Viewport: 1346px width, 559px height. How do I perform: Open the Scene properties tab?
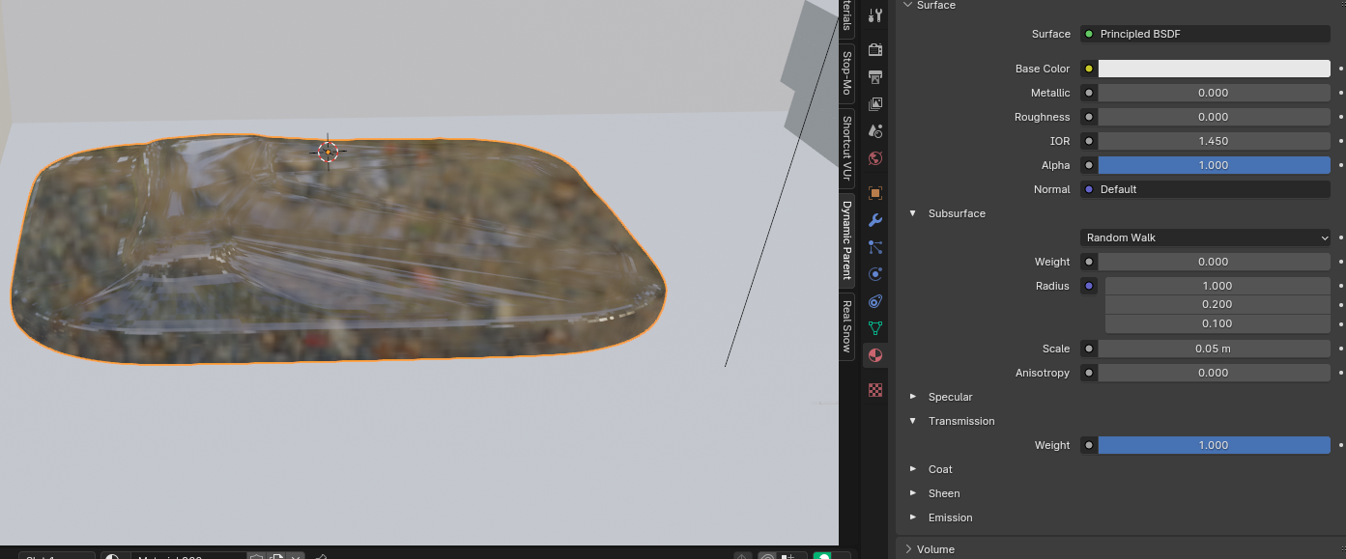click(x=875, y=131)
